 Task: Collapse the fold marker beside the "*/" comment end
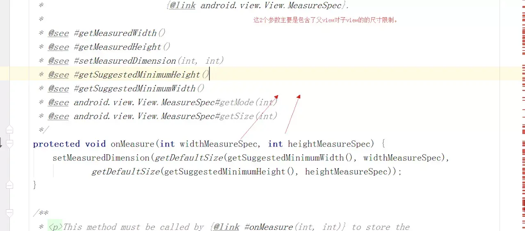9,130
